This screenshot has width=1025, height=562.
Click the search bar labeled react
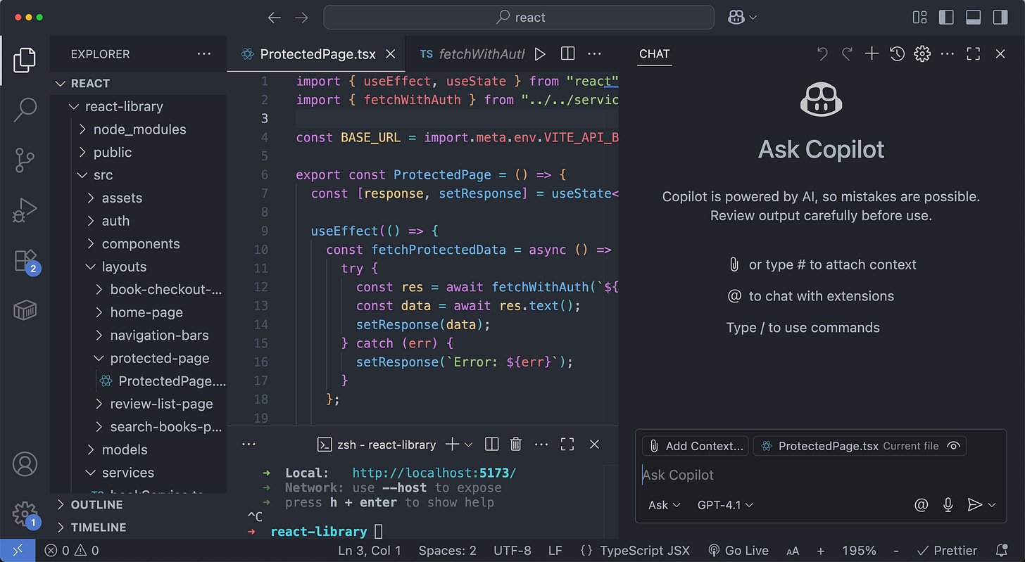point(519,18)
